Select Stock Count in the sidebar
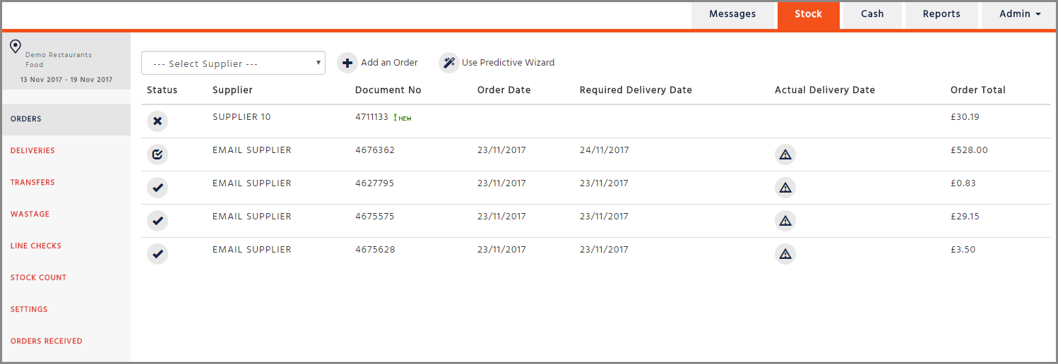 coord(38,278)
